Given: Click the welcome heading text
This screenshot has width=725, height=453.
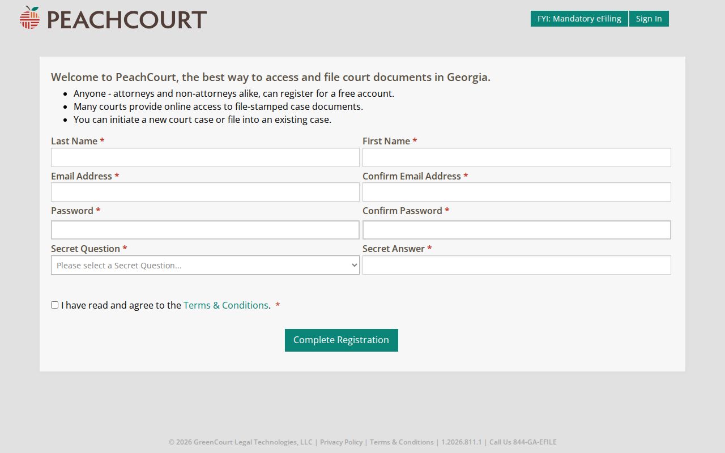Looking at the screenshot, I should pyautogui.click(x=271, y=77).
